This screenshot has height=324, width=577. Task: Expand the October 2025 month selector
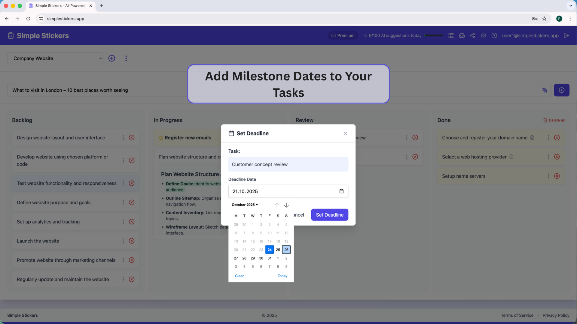(x=245, y=205)
